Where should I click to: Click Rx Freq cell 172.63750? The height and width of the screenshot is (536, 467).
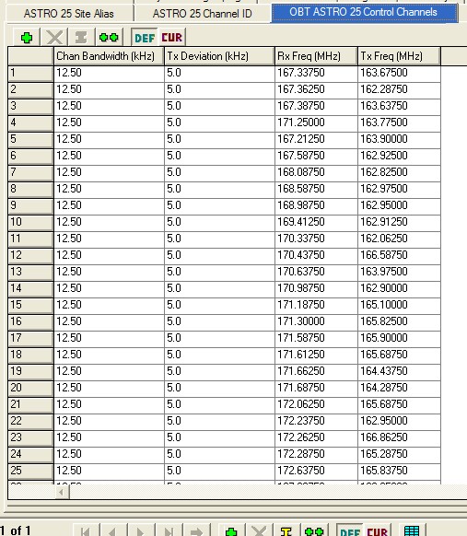(x=316, y=472)
